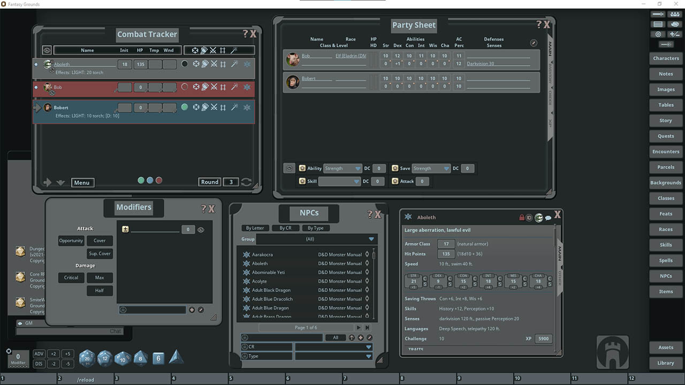Expand the Type filter dropdown in NPCs window
Viewport: 685px width, 385px height.
(369, 356)
